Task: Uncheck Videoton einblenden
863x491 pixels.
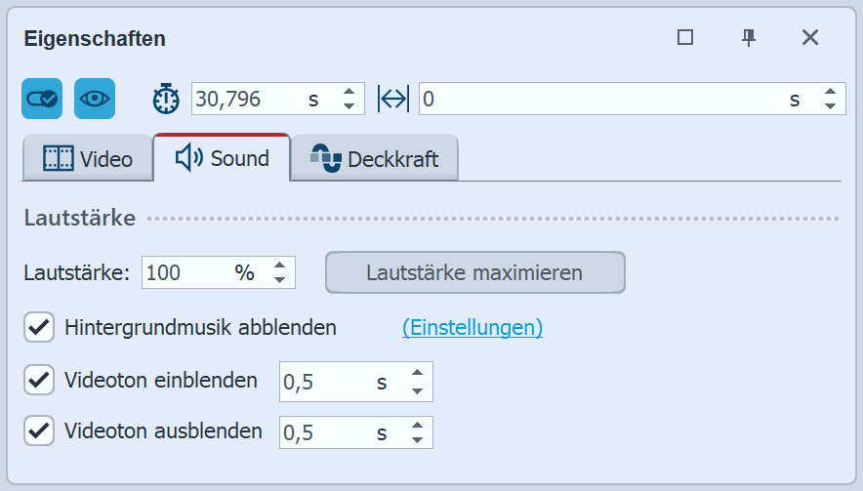Action: coord(39,381)
